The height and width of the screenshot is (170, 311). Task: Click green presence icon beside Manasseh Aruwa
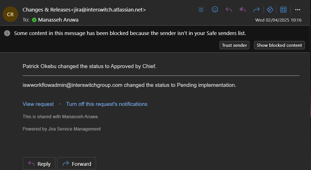[x=34, y=20]
